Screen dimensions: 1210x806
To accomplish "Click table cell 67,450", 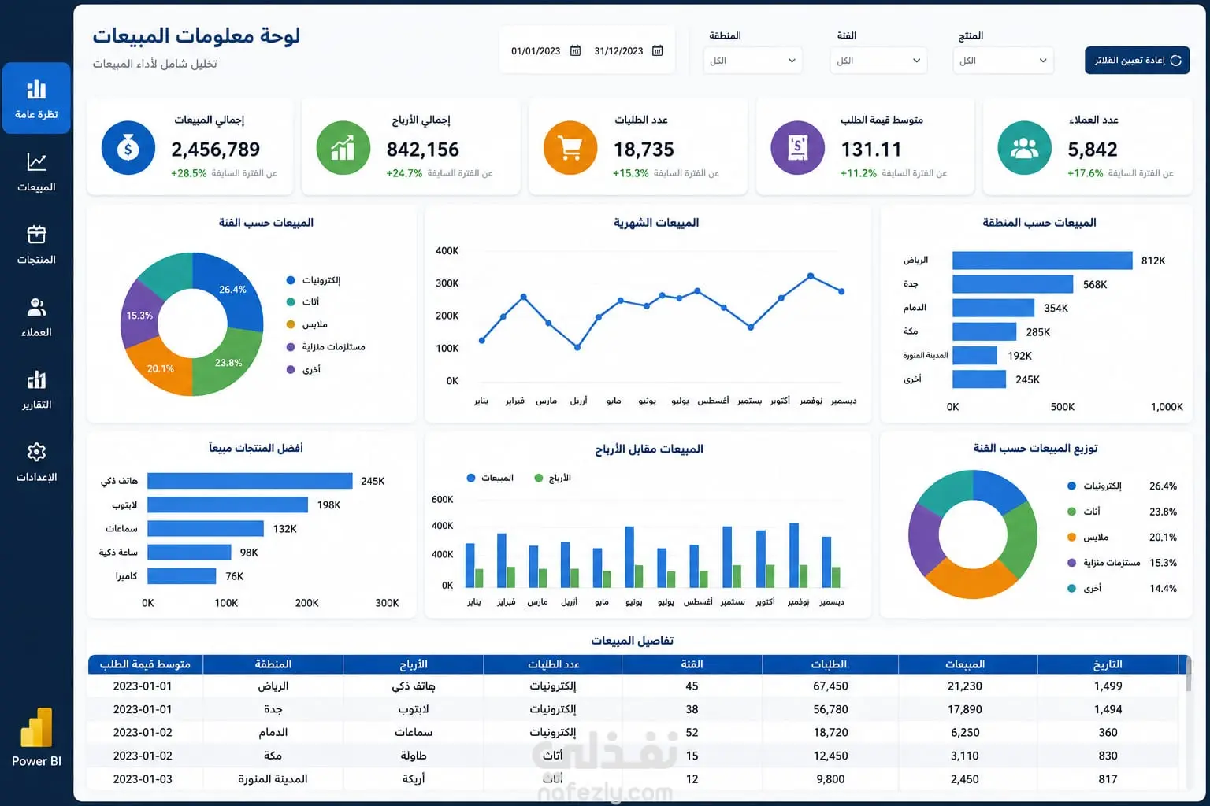I will pyautogui.click(x=830, y=686).
